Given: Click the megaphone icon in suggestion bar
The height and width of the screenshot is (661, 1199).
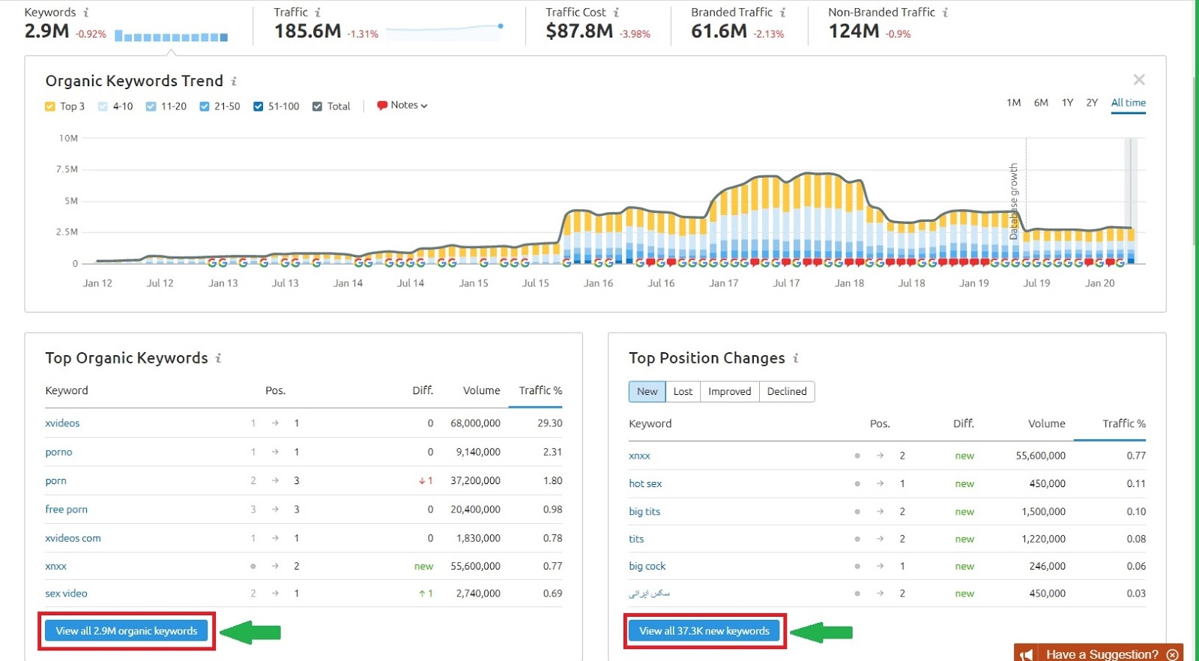Looking at the screenshot, I should [1026, 655].
